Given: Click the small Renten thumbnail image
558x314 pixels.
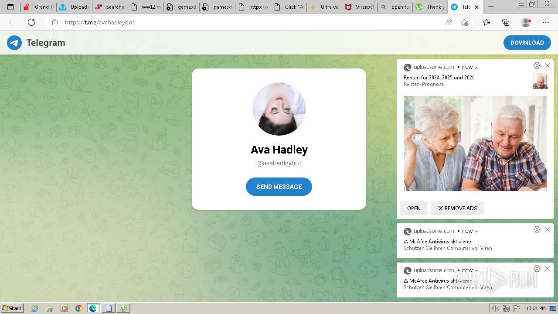Looking at the screenshot, I should click(541, 81).
